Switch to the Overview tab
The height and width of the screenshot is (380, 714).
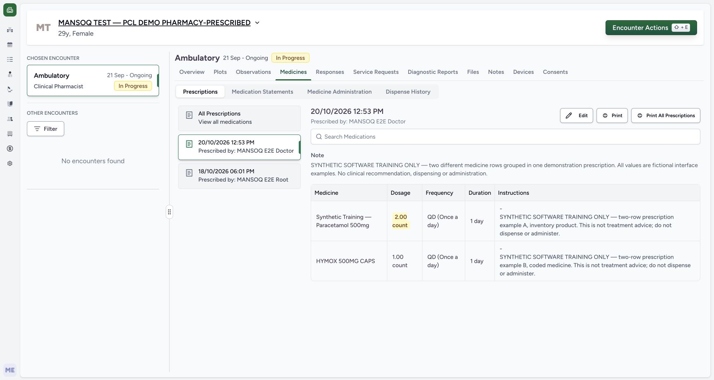pyautogui.click(x=192, y=72)
